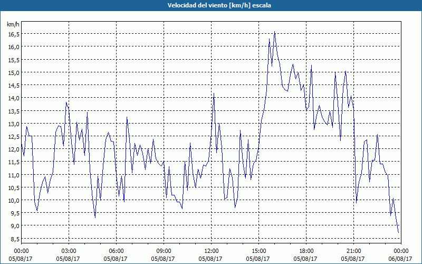Click the 16,0 y-axis value
This screenshot has width=422, height=264.
tap(14, 47)
